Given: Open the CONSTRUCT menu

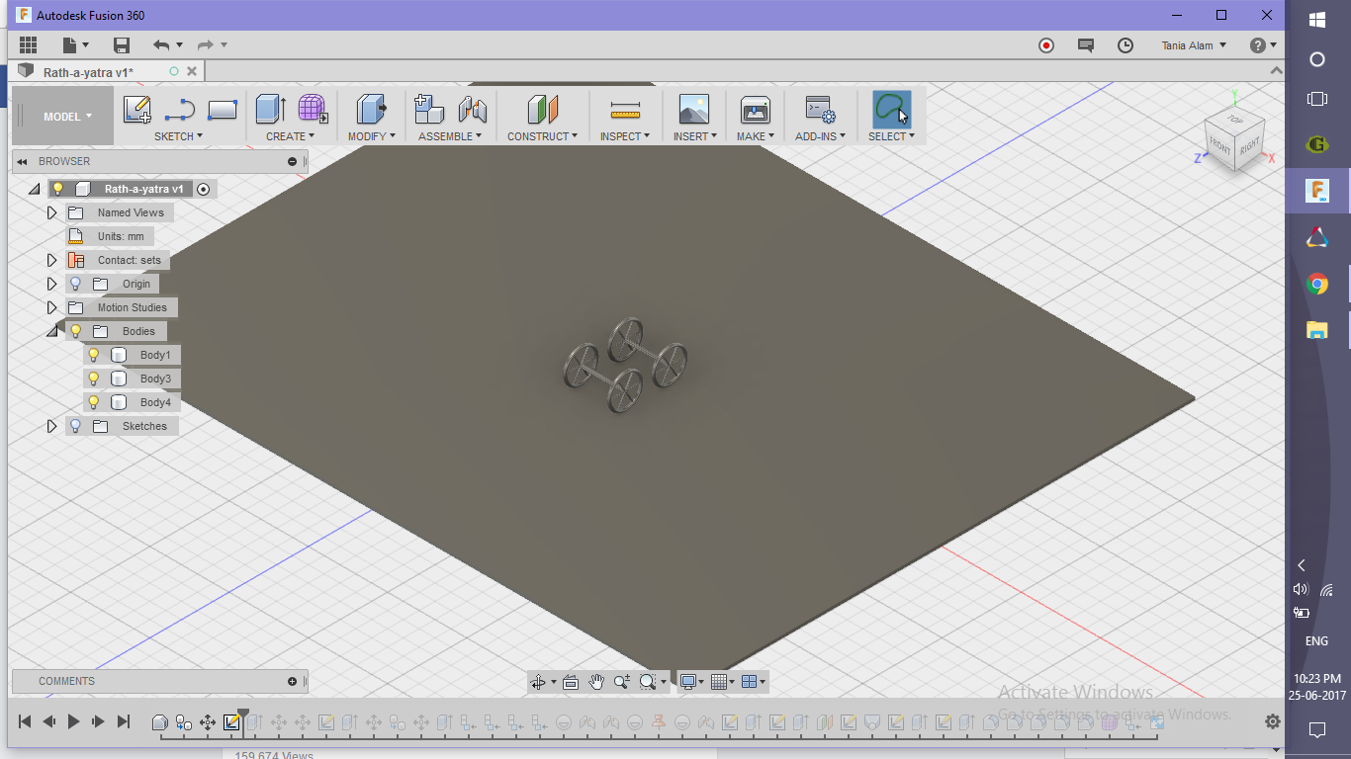Looking at the screenshot, I should tap(543, 136).
